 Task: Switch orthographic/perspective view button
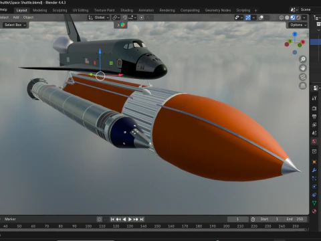point(303,86)
